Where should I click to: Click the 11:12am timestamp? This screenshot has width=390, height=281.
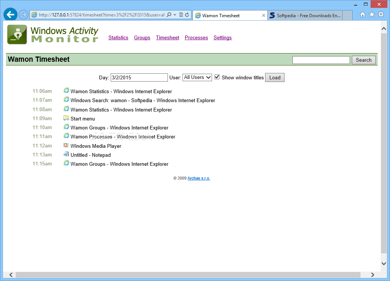click(x=42, y=146)
